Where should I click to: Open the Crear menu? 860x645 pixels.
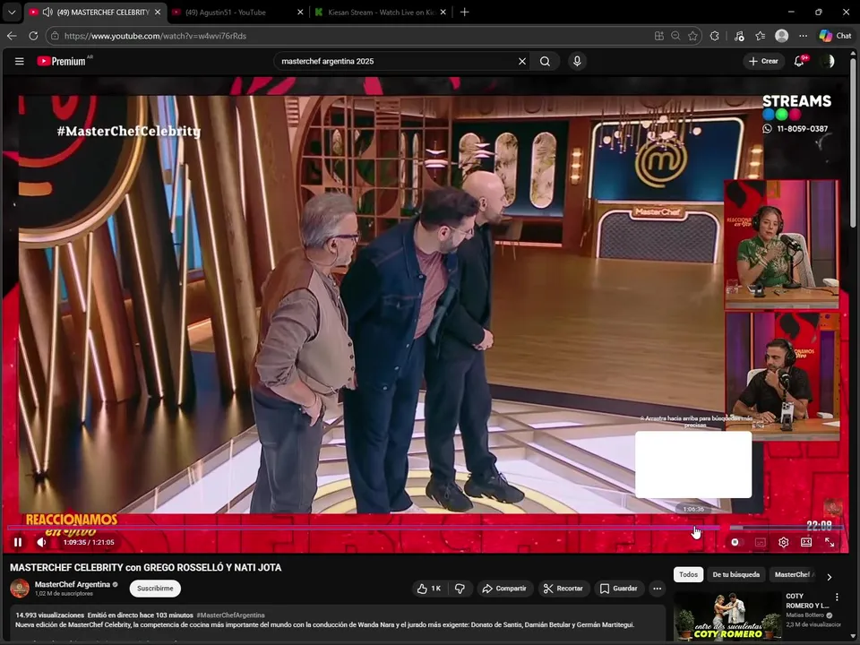point(763,61)
